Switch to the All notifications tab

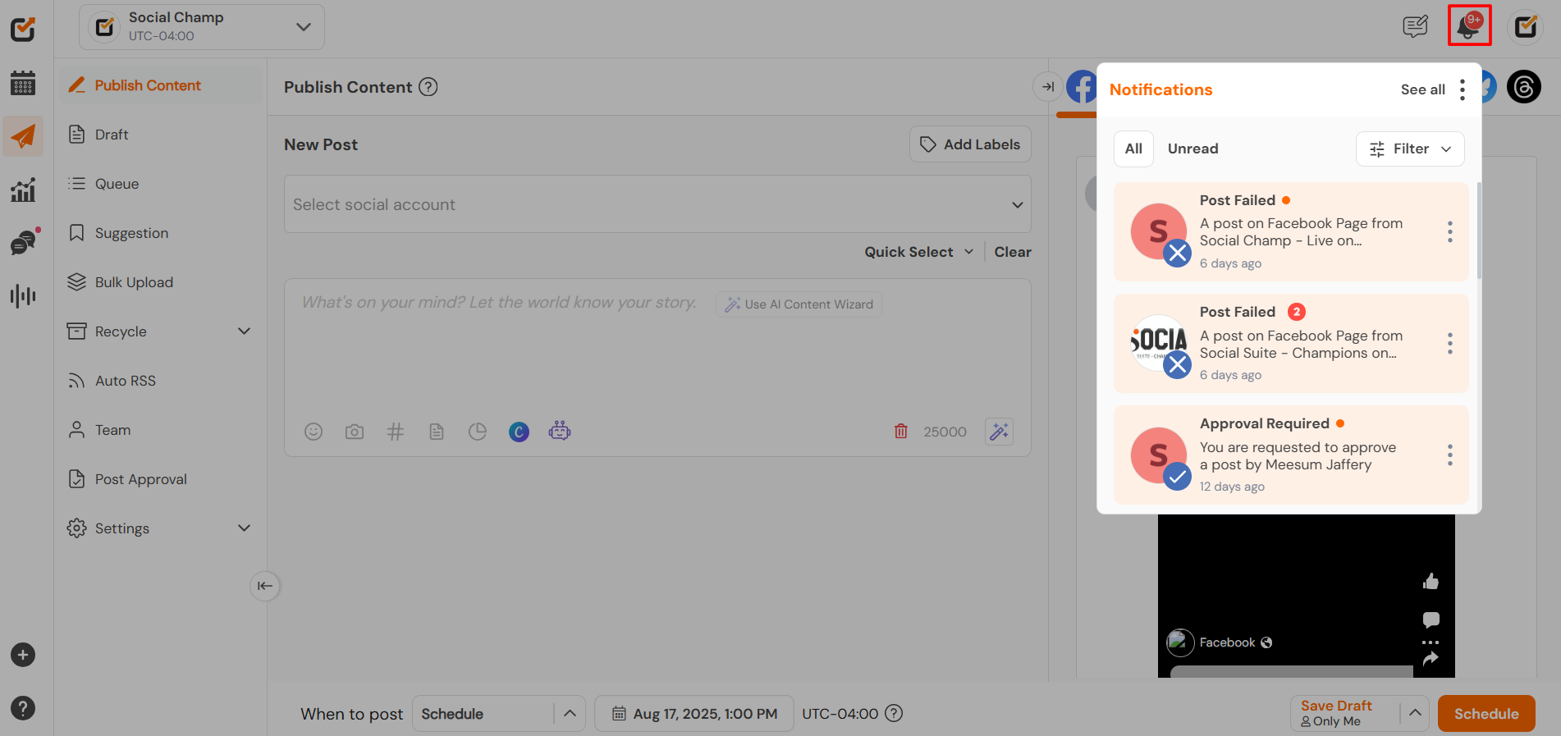coord(1133,149)
